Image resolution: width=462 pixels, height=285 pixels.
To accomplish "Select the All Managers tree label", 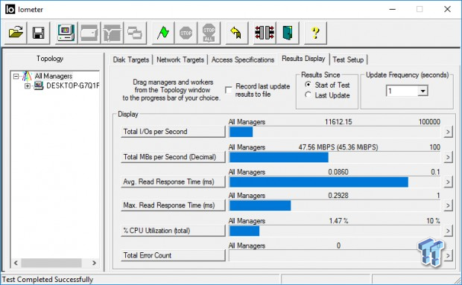I will [54, 76].
